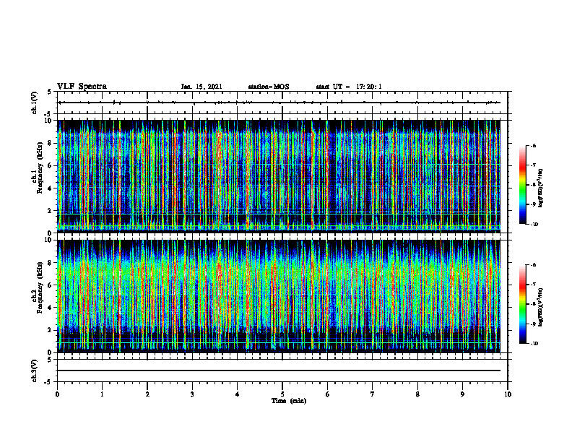Image resolution: width=572 pixels, height=442 pixels.
Task: Click the ch.3(V) waveform axis label
Action: (35, 370)
